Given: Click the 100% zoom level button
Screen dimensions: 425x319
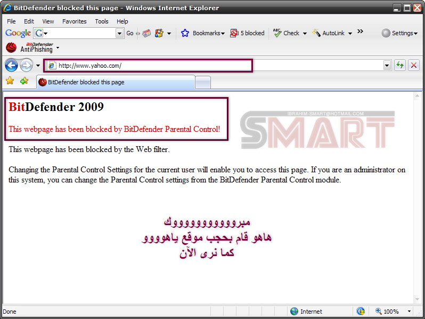Looking at the screenshot, I should tap(387, 312).
